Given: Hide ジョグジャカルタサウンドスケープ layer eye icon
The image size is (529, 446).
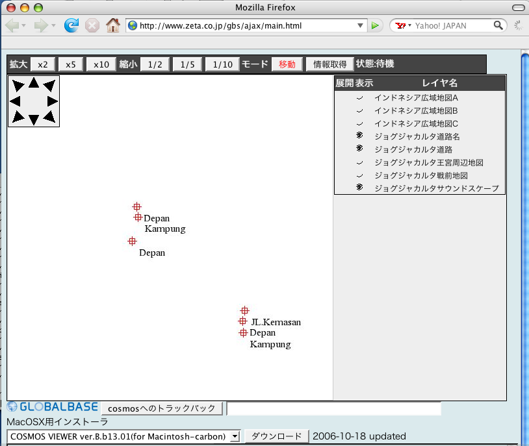Looking at the screenshot, I should click(359, 187).
